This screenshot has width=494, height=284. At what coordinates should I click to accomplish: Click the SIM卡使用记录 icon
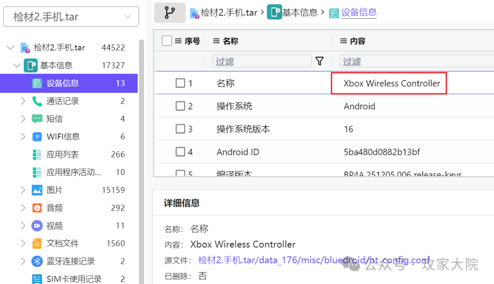pos(37,279)
